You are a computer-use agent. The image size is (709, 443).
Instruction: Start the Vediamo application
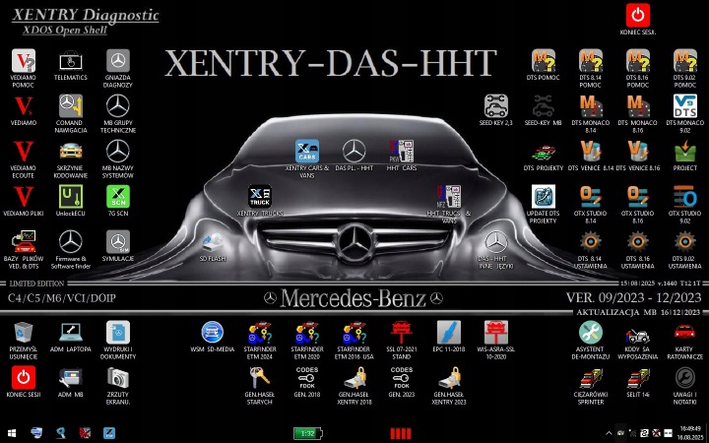pos(24,106)
